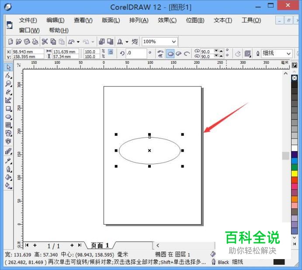Toggle clockwise/counterclockwise arc direction

[238, 54]
